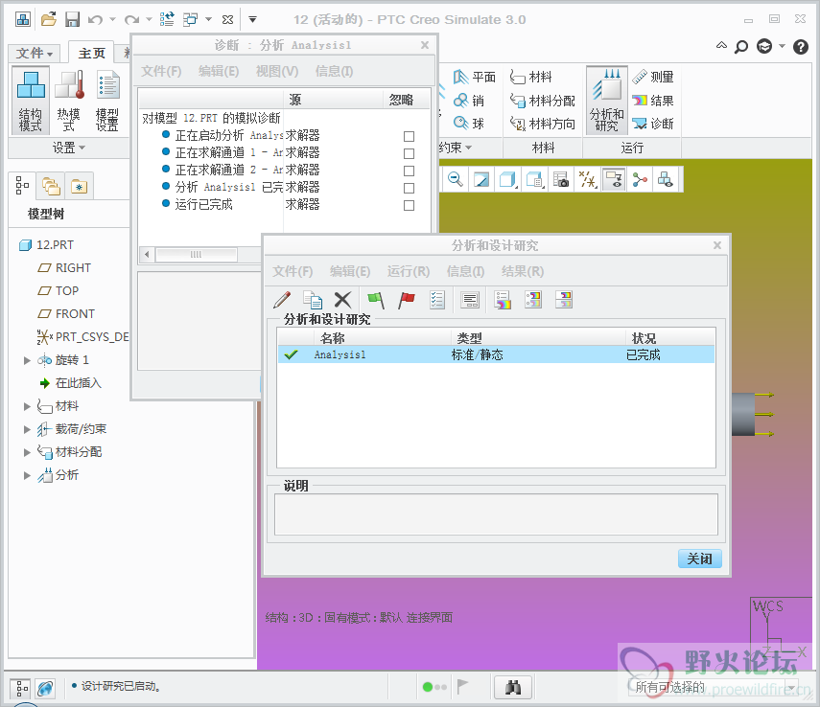
Task: Sort by the 名称 column header
Action: [x=383, y=337]
